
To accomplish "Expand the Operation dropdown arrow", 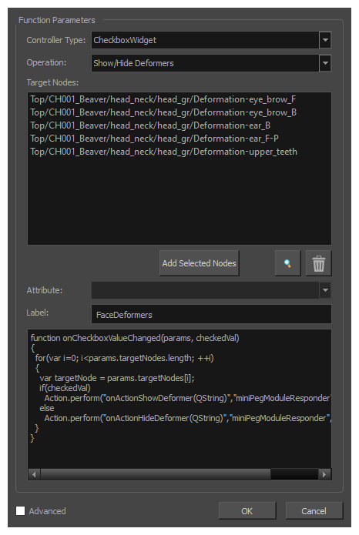I will [325, 63].
